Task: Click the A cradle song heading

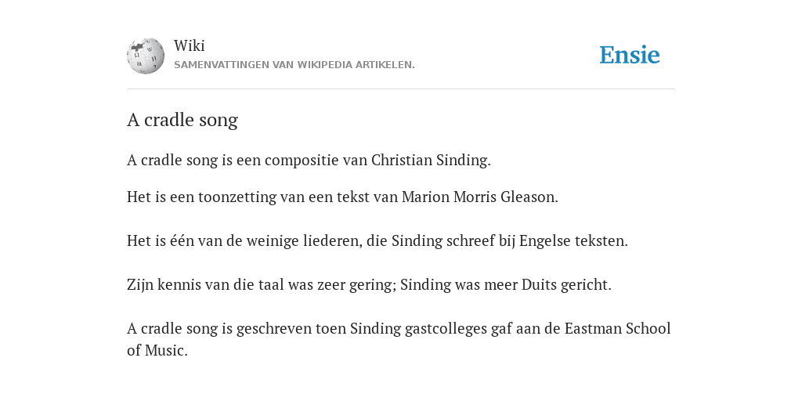Action: [182, 120]
